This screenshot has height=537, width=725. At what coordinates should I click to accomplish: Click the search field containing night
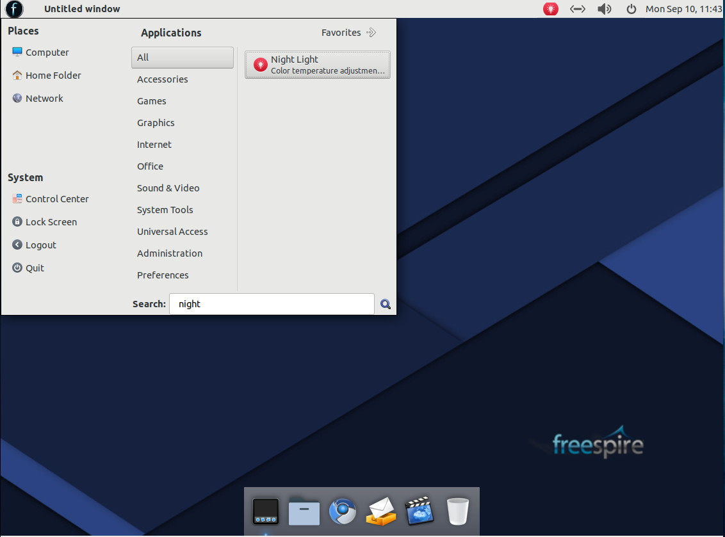click(x=272, y=303)
